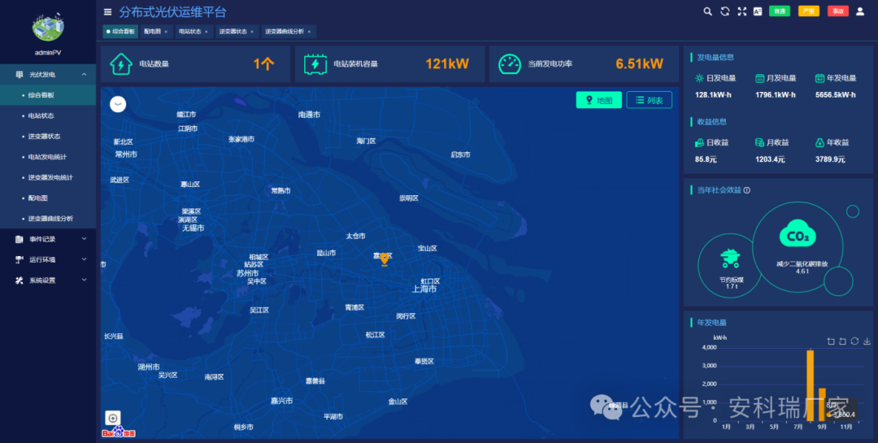
Task: Click the 苏州市 label on map
Action: coord(247,273)
